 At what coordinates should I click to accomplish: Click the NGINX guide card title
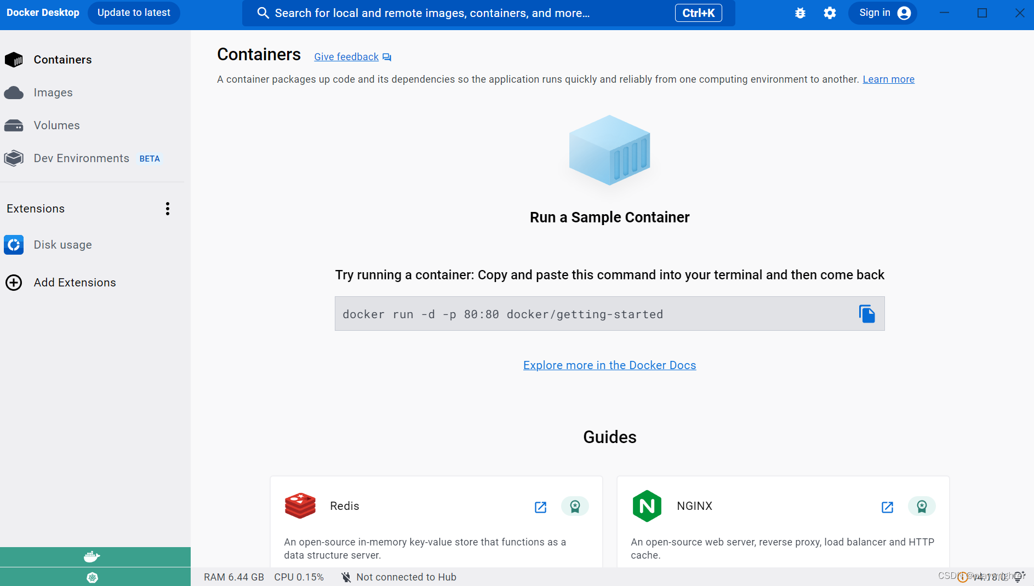694,506
